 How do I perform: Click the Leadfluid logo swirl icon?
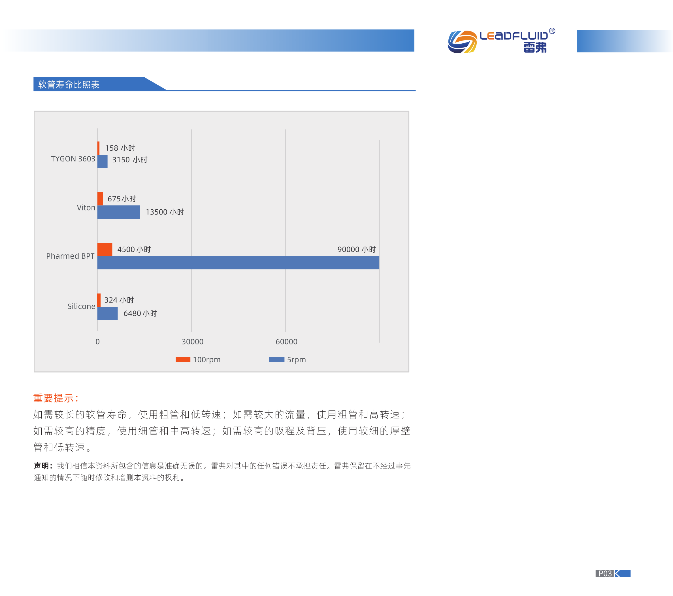coord(462,42)
